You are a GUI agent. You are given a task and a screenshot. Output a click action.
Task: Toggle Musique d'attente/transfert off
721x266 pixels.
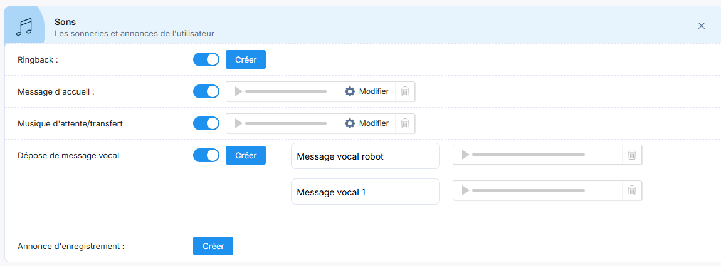206,123
